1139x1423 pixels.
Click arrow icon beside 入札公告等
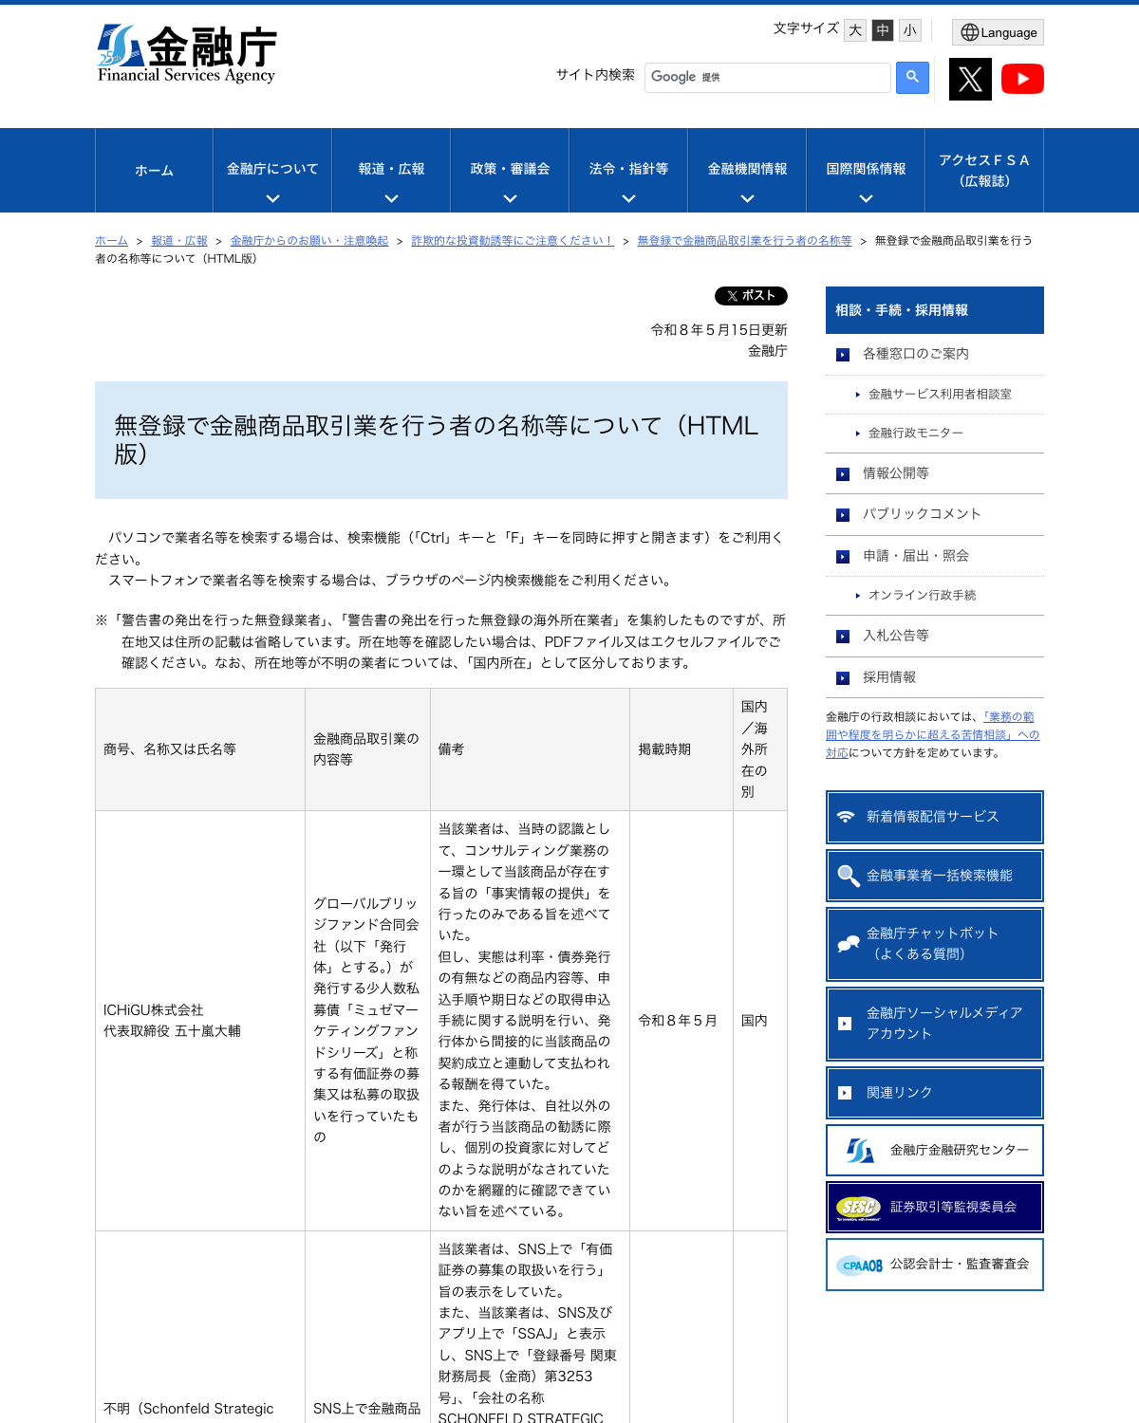click(843, 637)
